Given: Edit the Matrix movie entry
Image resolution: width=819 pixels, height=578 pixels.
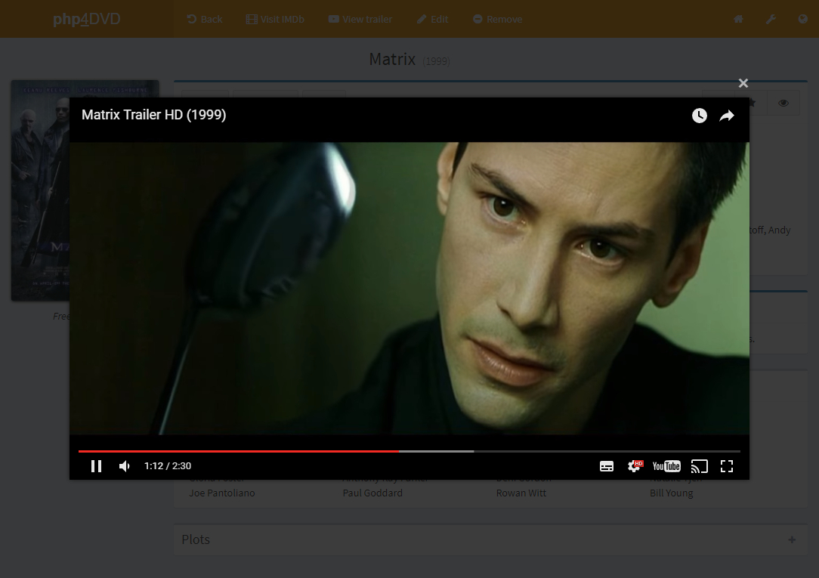Looking at the screenshot, I should pyautogui.click(x=432, y=20).
